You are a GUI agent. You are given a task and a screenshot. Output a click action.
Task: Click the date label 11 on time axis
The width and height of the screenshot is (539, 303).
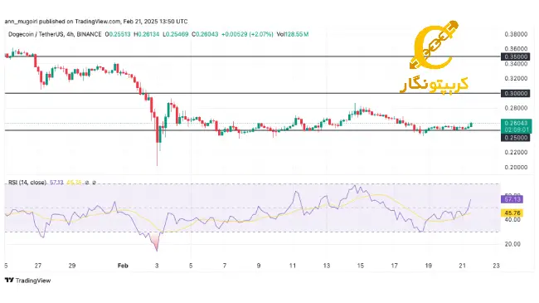pyautogui.click(x=293, y=266)
